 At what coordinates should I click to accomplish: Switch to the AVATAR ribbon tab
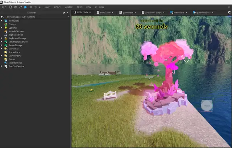69,7
